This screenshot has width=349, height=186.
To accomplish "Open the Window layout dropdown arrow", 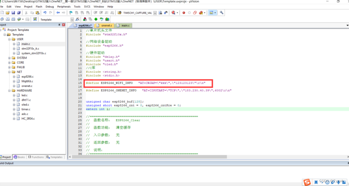I will 215,13.
